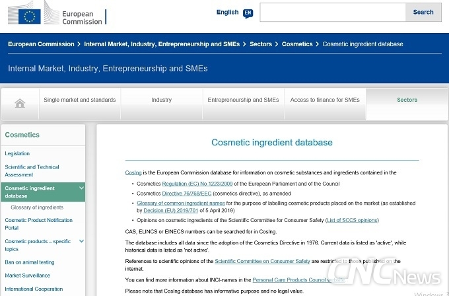Change language via English link

(x=227, y=13)
